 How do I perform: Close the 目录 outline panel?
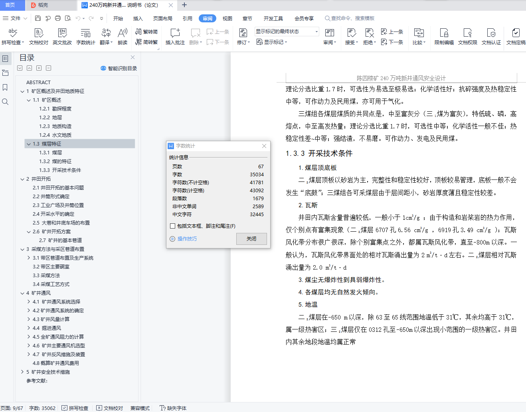tap(133, 57)
